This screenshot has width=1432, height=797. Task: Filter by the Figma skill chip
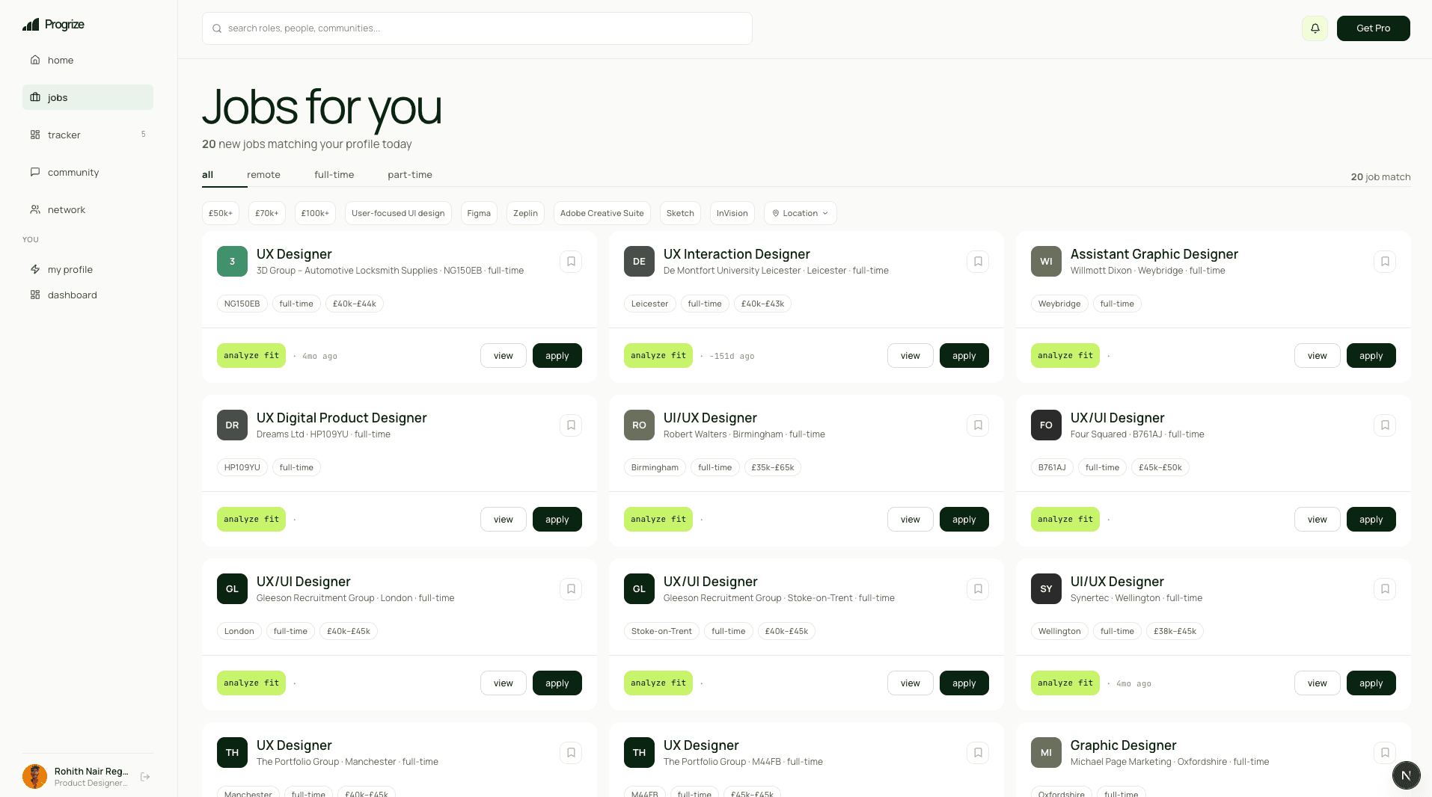(x=479, y=213)
